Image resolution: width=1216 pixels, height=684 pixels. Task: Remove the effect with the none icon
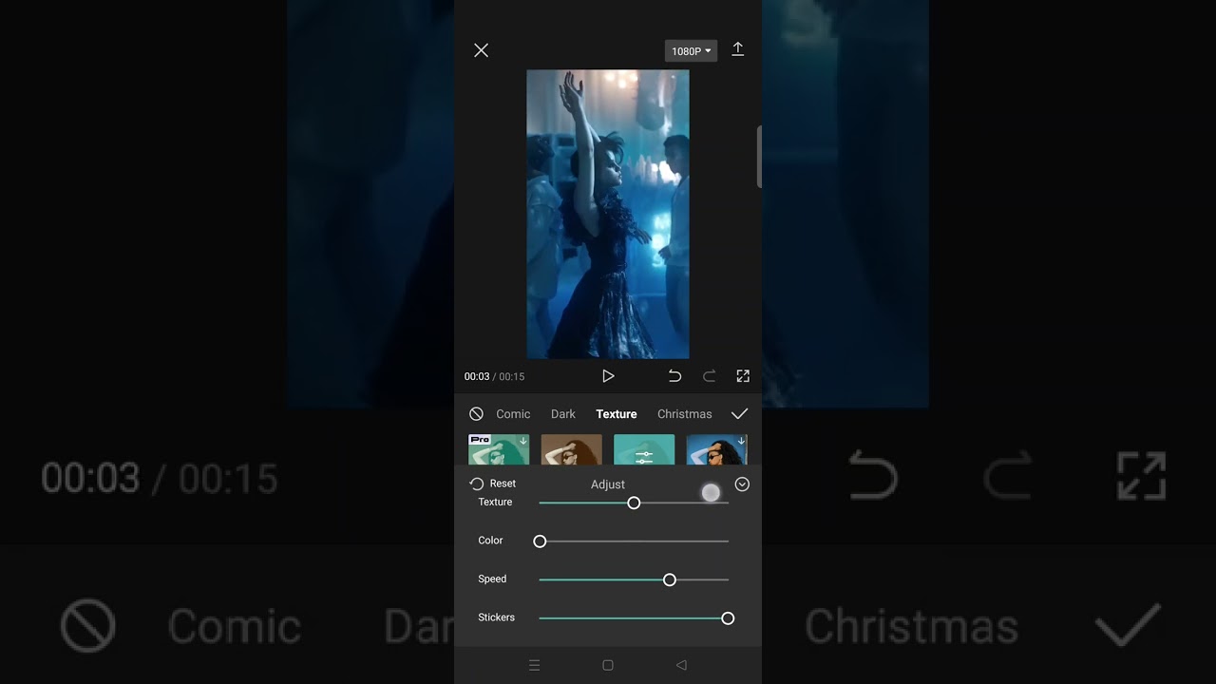[x=476, y=414]
